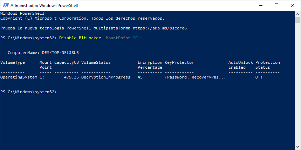Click the Protection Status Off value
The height and width of the screenshot is (150, 301).
(259, 77)
